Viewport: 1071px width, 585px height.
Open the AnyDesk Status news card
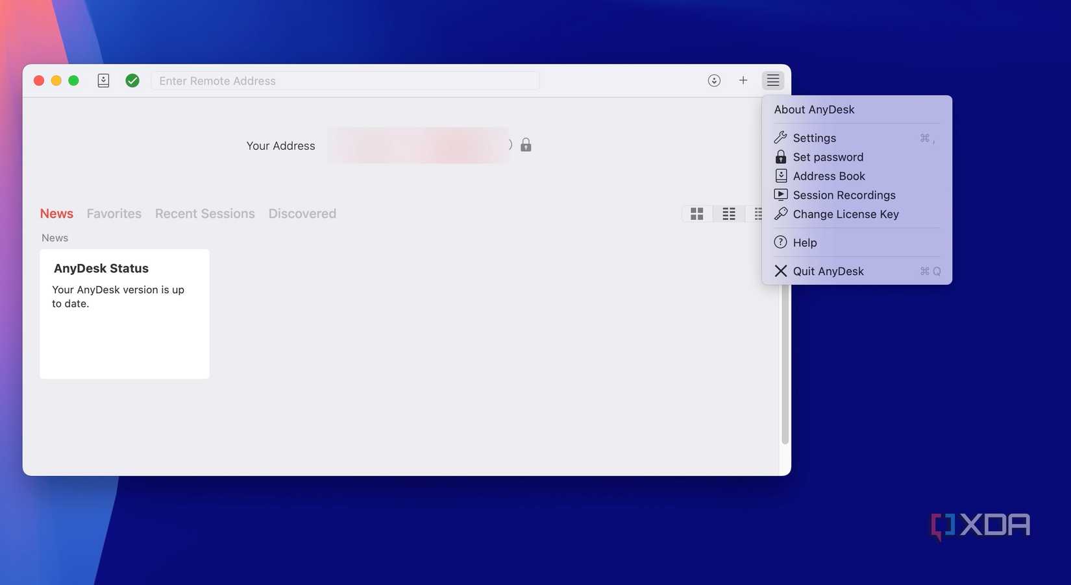pos(124,313)
